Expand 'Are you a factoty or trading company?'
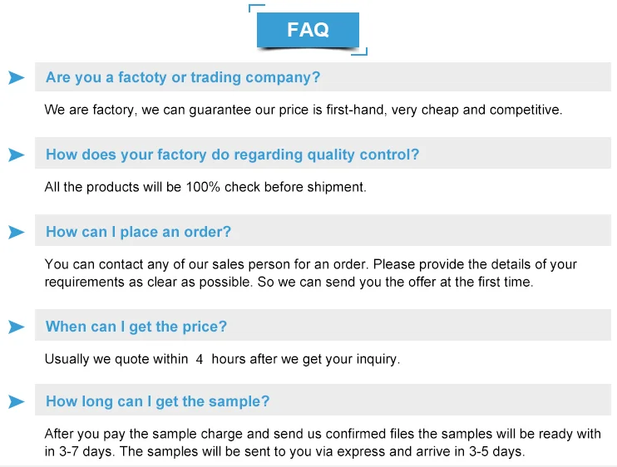The image size is (617, 467). coord(183,78)
